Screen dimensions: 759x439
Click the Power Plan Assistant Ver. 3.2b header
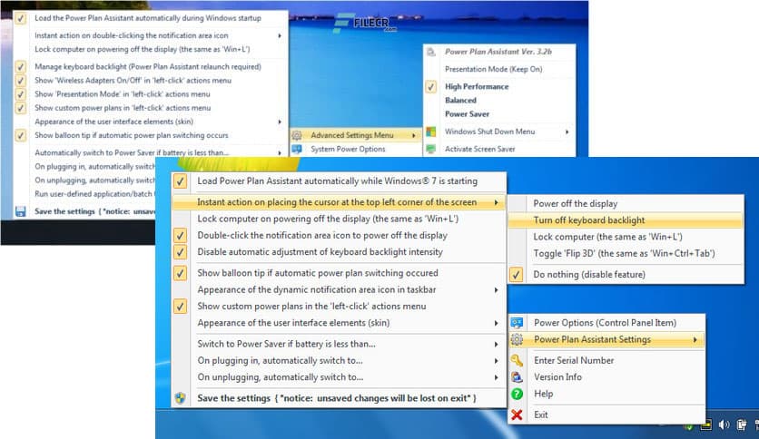tap(498, 52)
